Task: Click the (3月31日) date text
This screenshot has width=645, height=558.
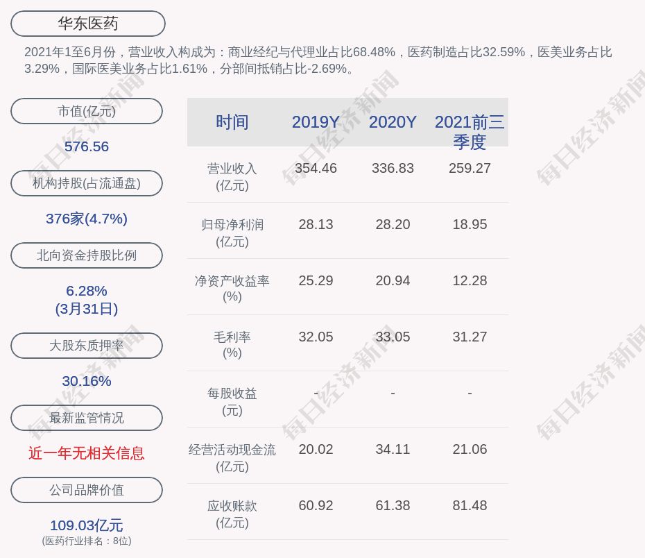Action: pos(87,309)
